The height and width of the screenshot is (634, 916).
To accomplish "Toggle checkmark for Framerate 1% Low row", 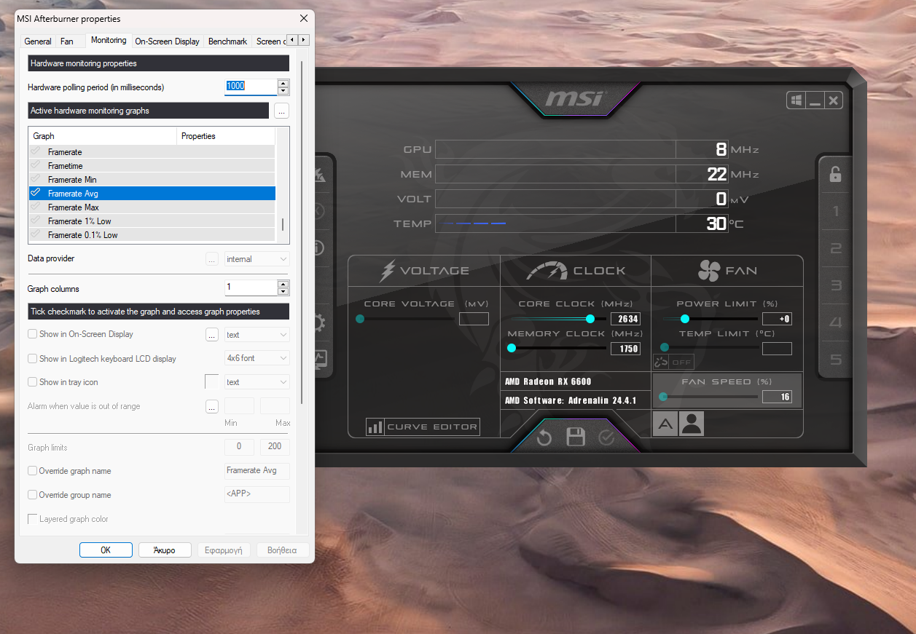I will (35, 221).
